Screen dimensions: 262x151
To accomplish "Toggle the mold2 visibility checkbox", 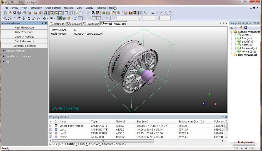I will pos(51,137).
